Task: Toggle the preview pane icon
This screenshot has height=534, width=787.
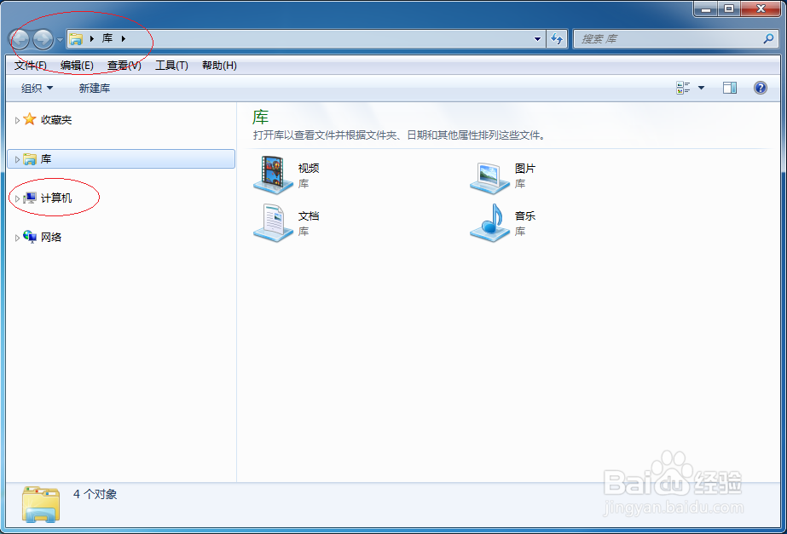Action: tap(729, 88)
